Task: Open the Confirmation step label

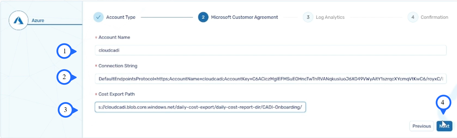Action: (434, 17)
